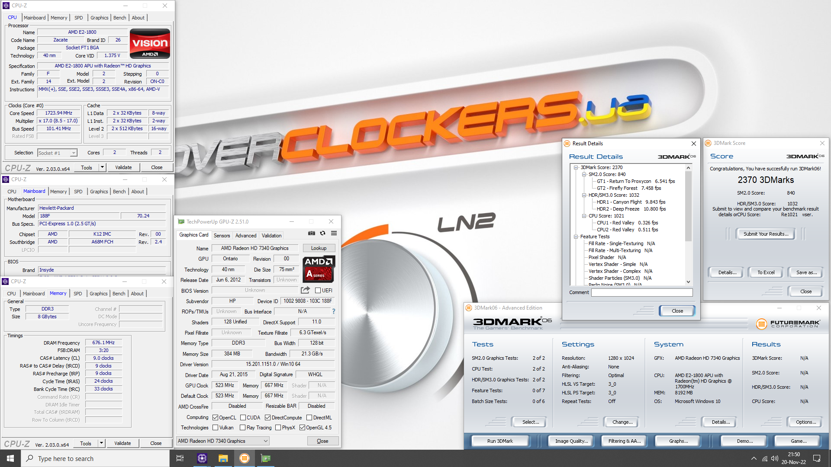The width and height of the screenshot is (831, 467).
Task: Click the Result Details title bar icon
Action: pyautogui.click(x=567, y=144)
